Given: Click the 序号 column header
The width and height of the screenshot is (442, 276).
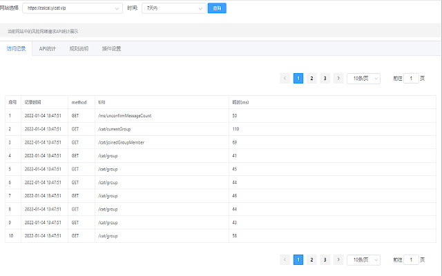Looking at the screenshot, I should pyautogui.click(x=12, y=102).
